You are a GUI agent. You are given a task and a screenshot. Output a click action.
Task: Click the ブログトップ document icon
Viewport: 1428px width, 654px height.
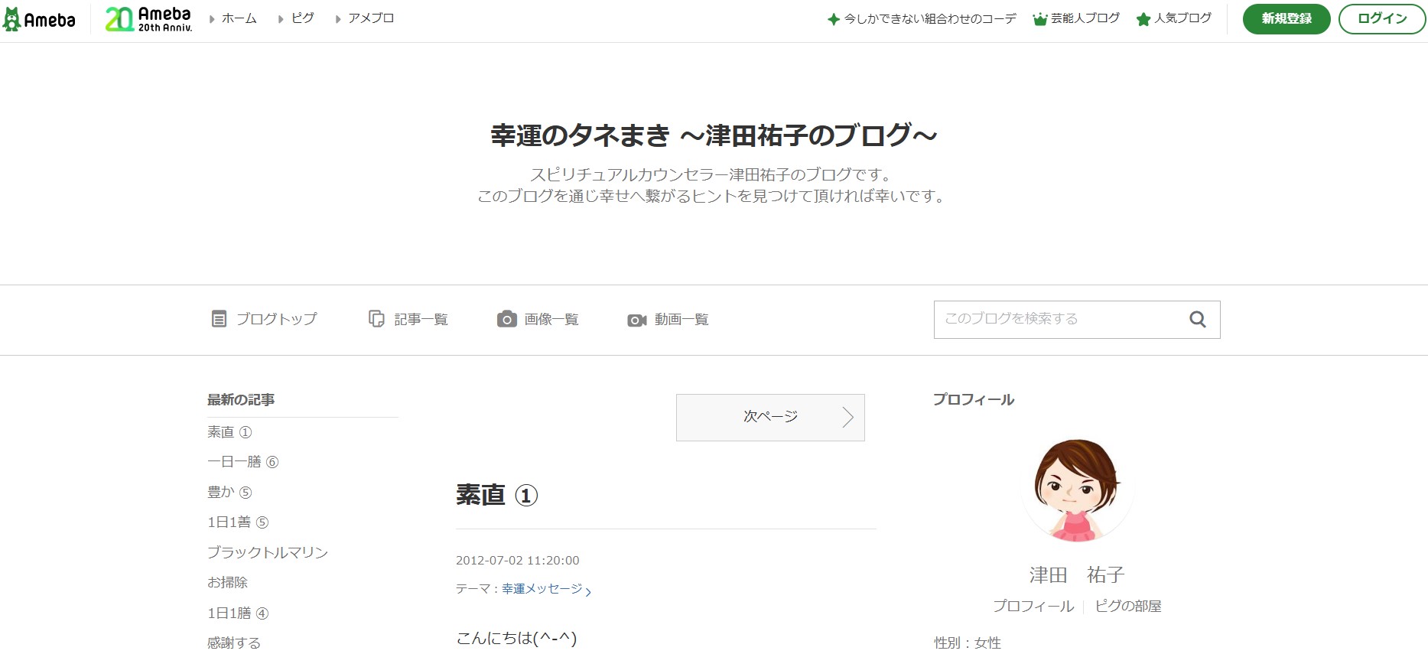tap(219, 319)
